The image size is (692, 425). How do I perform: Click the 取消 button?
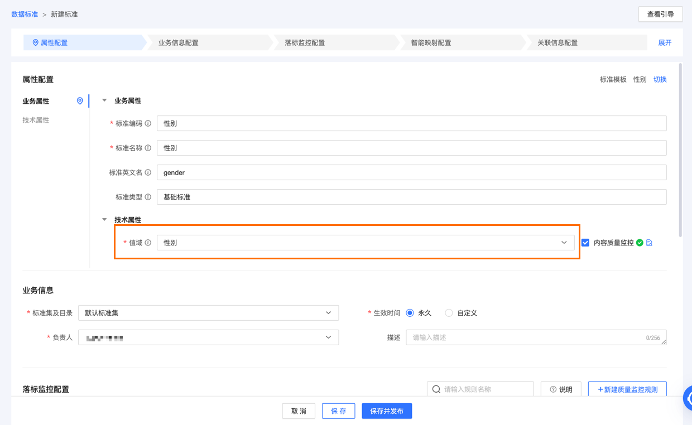(x=299, y=411)
